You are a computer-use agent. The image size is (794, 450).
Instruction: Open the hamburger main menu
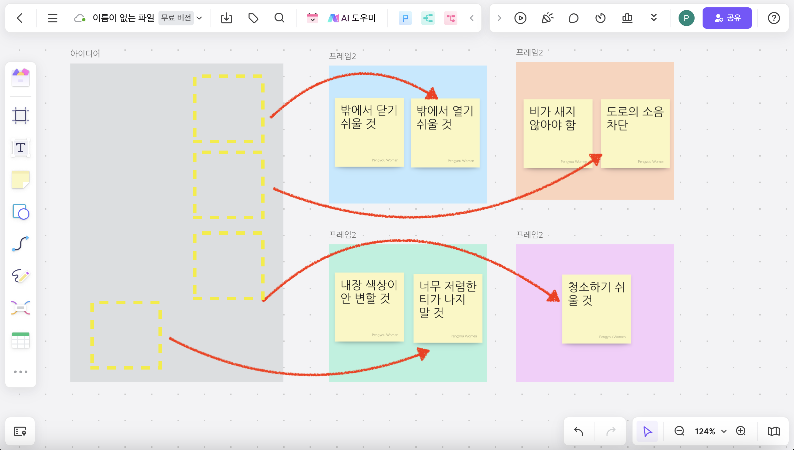click(x=53, y=18)
